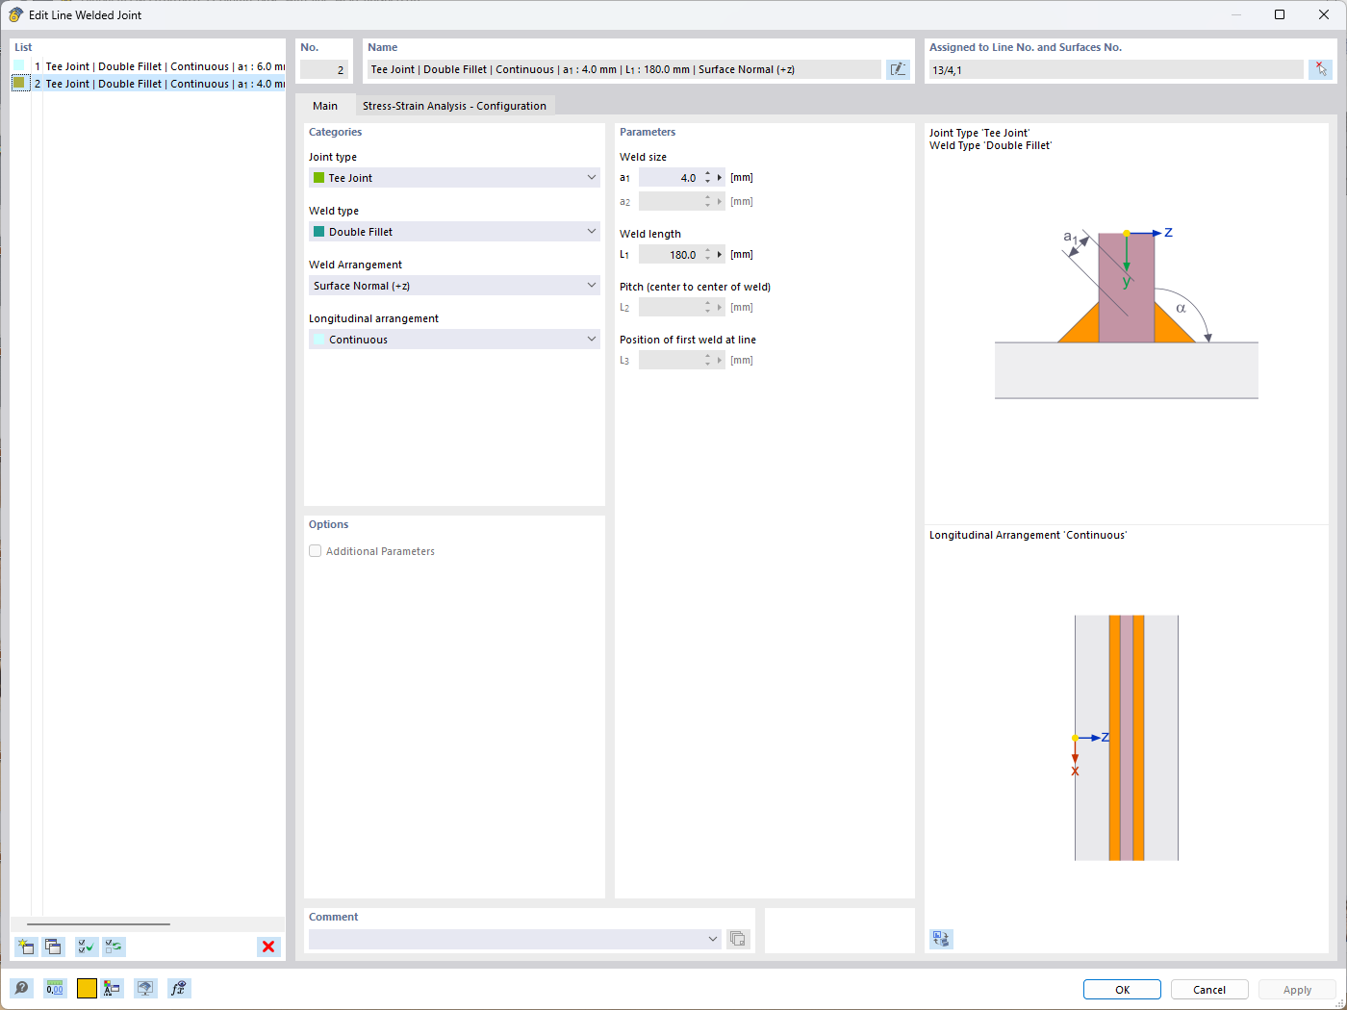Open the Joint type dropdown
The height and width of the screenshot is (1010, 1347).
(x=454, y=178)
